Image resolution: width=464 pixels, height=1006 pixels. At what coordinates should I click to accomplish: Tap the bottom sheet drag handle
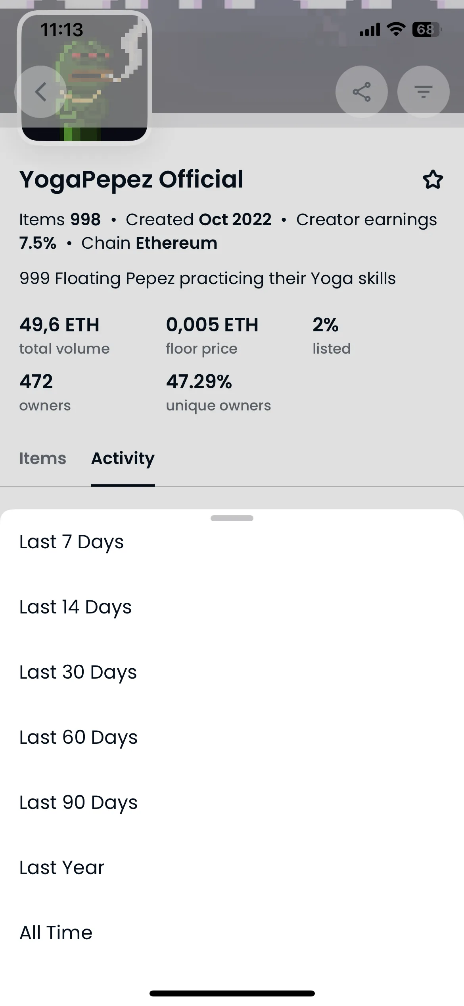pyautogui.click(x=232, y=518)
